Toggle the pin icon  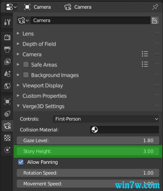pos(155,7)
